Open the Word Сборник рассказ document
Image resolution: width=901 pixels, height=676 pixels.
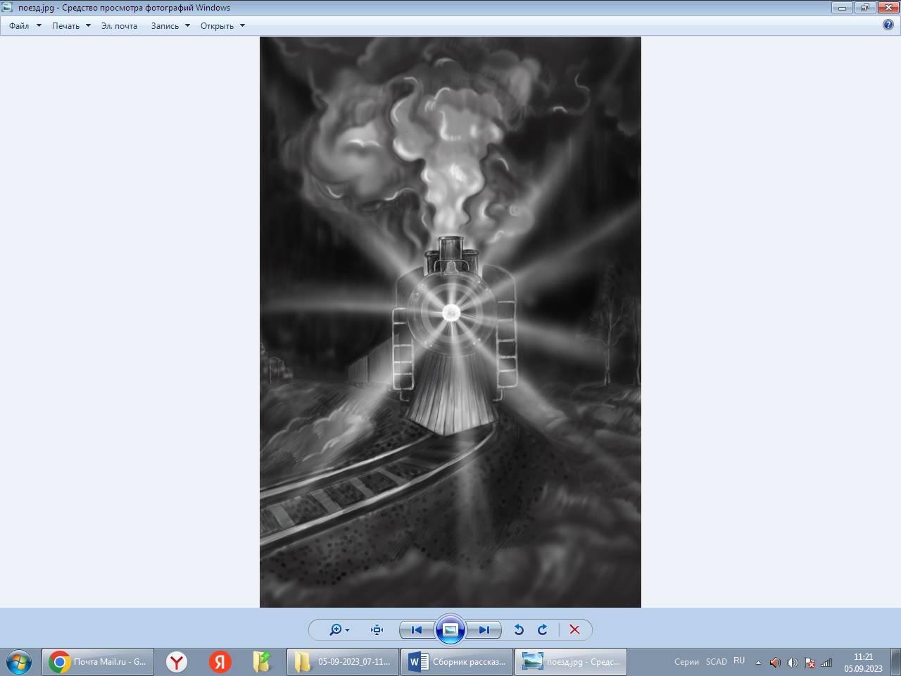(x=456, y=662)
